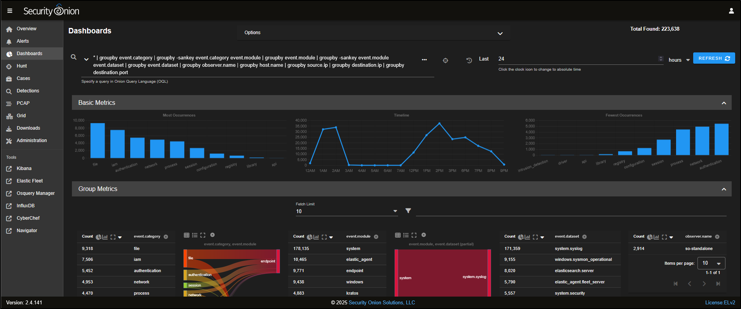The height and width of the screenshot is (309, 741).
Task: Show bar chart for event.module table
Action: tap(316, 237)
